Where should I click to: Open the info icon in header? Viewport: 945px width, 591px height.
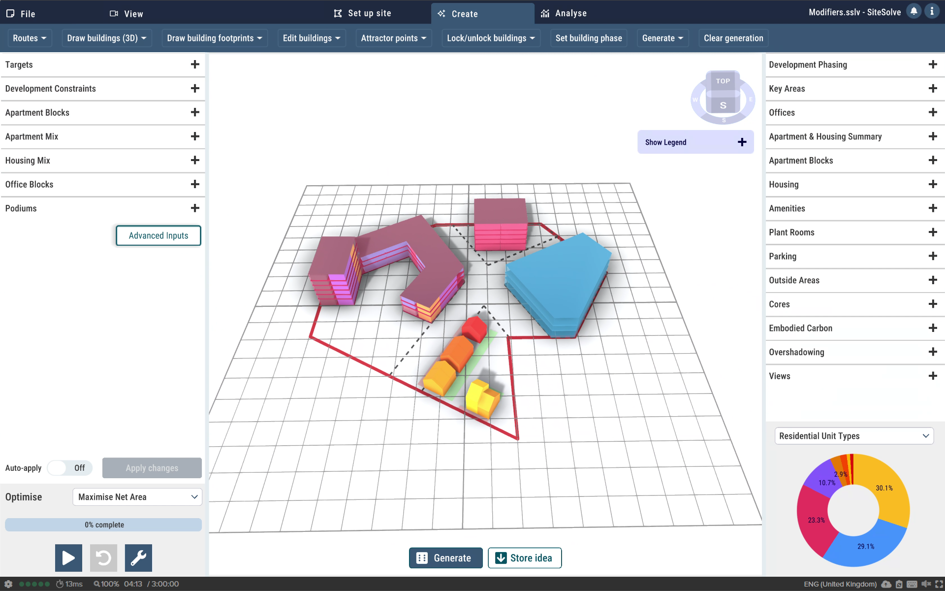tap(932, 11)
